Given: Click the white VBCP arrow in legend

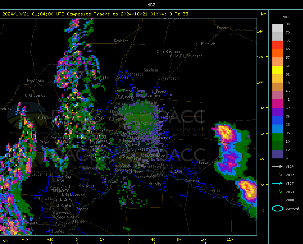Looking at the screenshot, I should click(x=277, y=166).
